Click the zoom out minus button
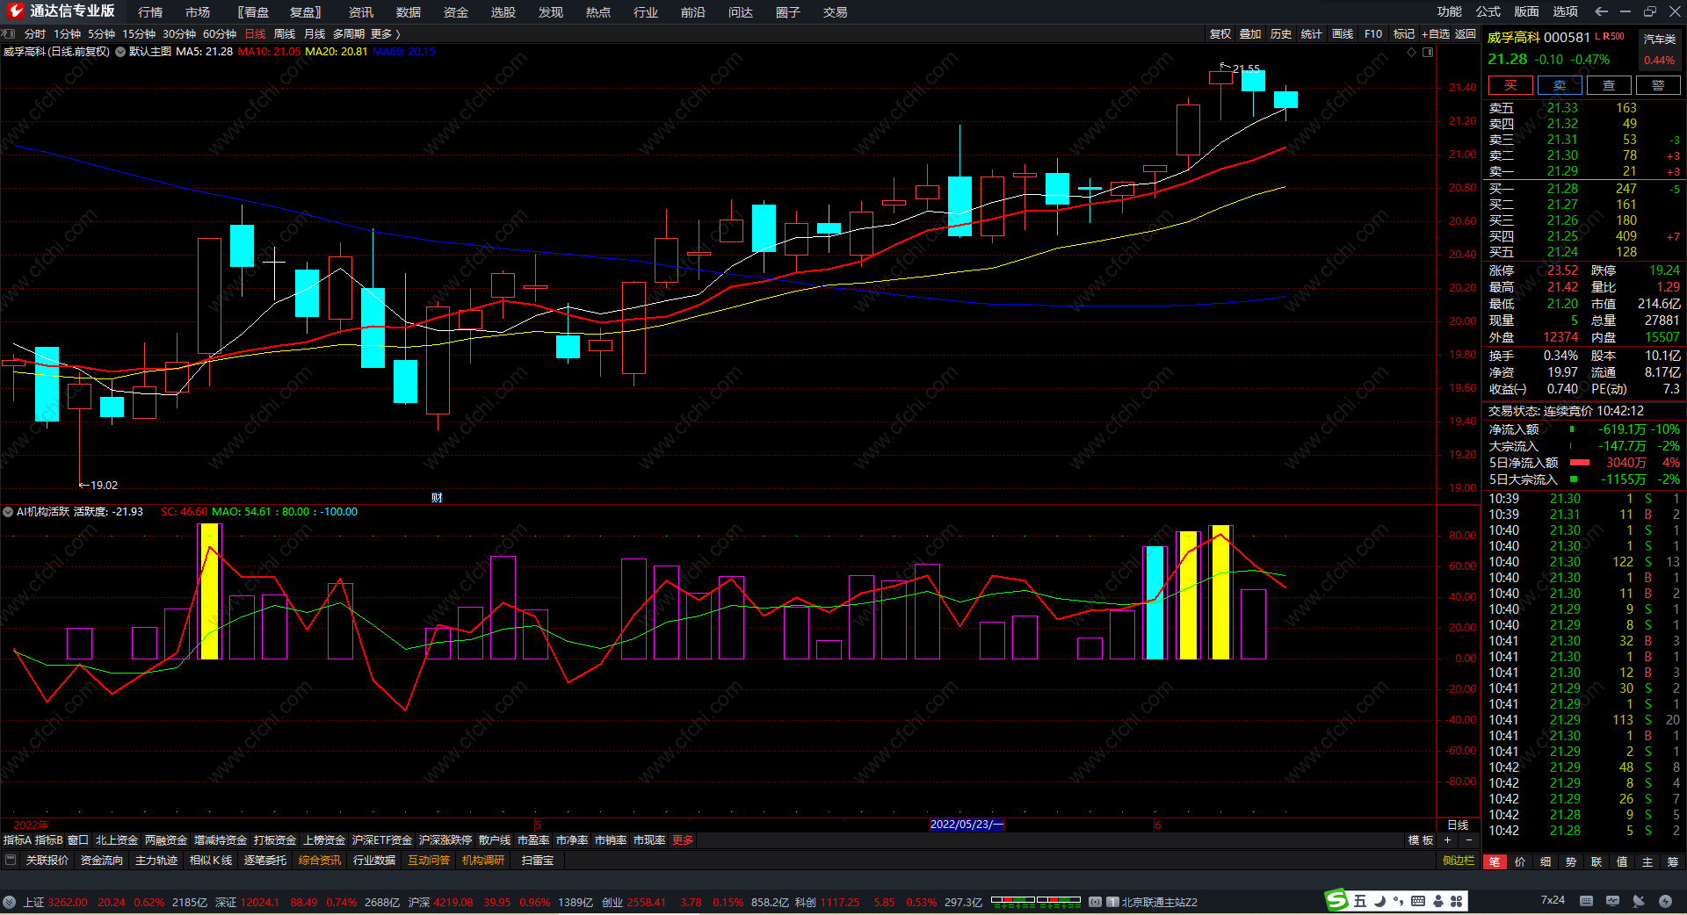The image size is (1687, 915). click(1468, 840)
